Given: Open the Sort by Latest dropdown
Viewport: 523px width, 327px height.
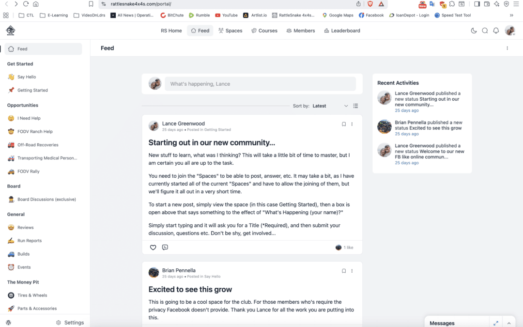Looking at the screenshot, I should (330, 106).
